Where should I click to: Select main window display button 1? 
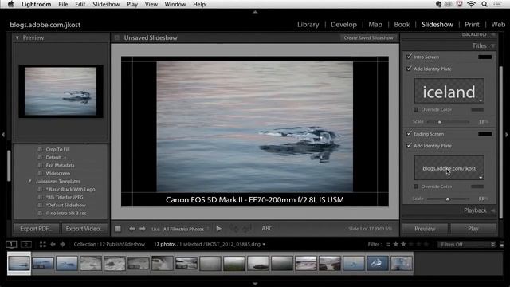pyautogui.click(x=11, y=244)
